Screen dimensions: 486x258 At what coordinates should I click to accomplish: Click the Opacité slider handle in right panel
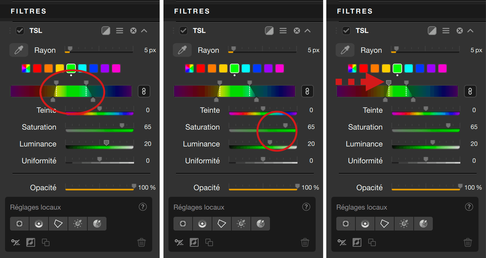click(x=460, y=186)
